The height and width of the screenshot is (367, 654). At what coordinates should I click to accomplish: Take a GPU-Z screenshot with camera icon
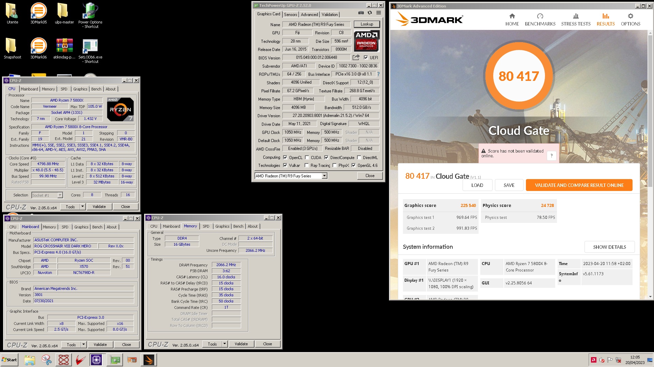click(361, 13)
